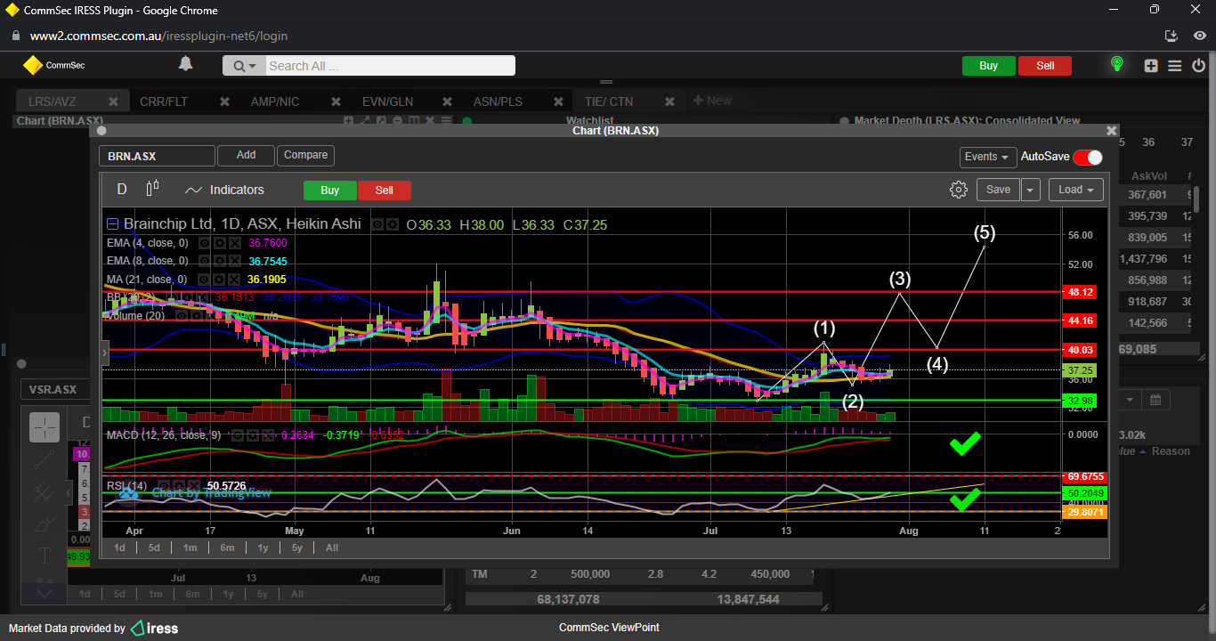Click the green alert beacon icon

tap(1116, 64)
